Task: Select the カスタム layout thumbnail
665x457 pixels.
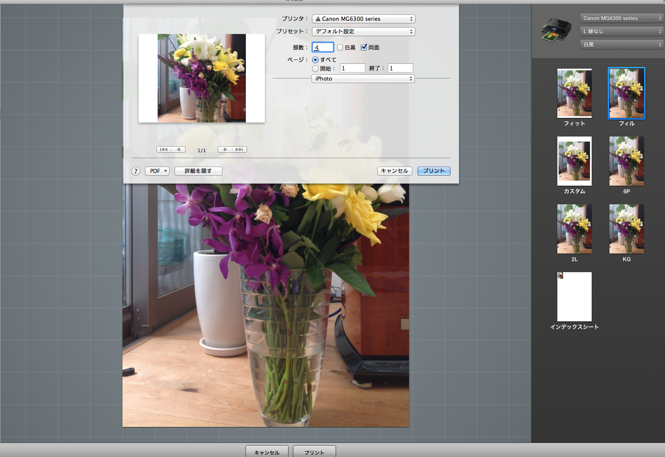Action: 574,162
